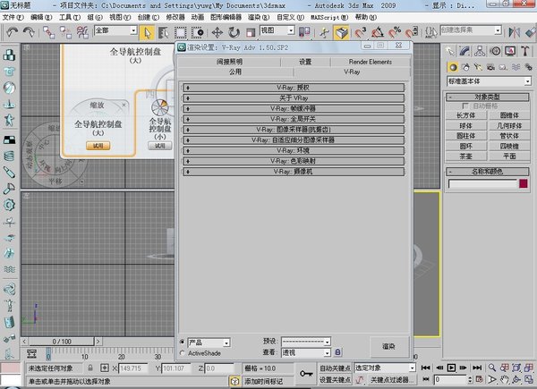Click the red object color swatch
537x389 pixels.
coord(524,183)
